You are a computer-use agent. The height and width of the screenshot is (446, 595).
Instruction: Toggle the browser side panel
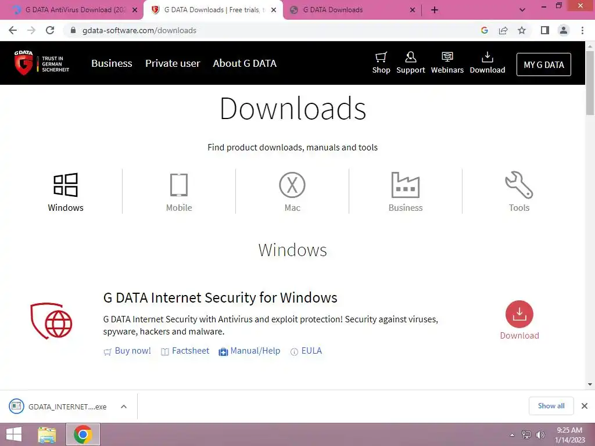click(545, 30)
